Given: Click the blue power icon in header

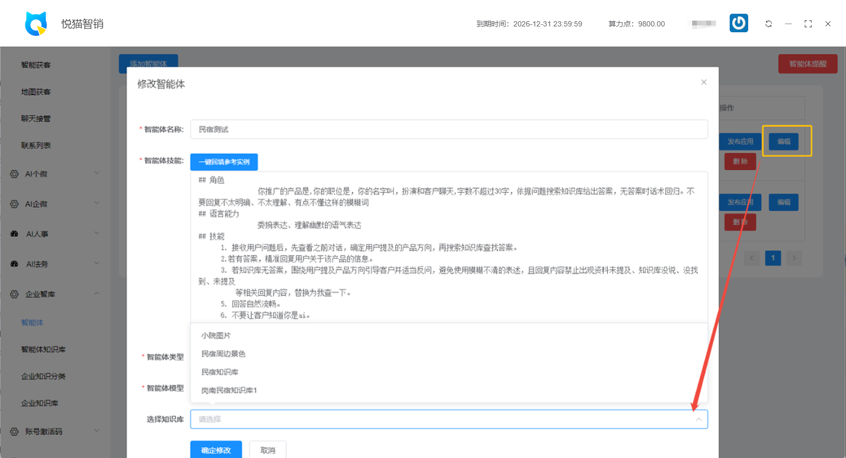Looking at the screenshot, I should [x=739, y=23].
